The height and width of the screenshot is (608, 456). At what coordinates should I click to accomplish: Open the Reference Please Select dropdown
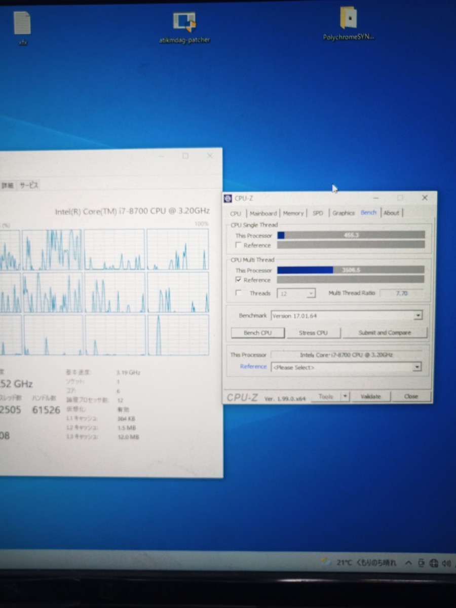point(347,367)
